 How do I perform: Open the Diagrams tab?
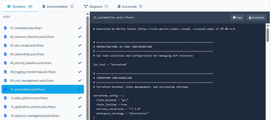pos(96,7)
